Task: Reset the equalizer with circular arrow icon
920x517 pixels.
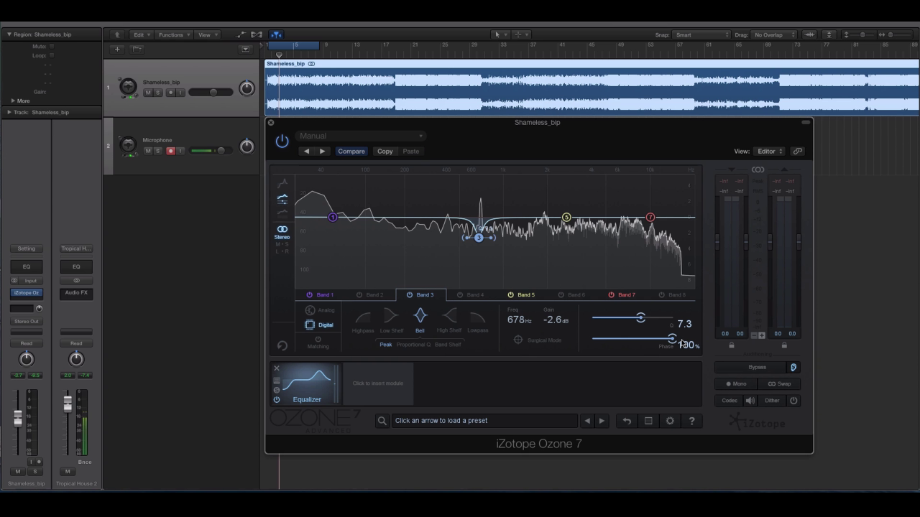Action: 282,345
